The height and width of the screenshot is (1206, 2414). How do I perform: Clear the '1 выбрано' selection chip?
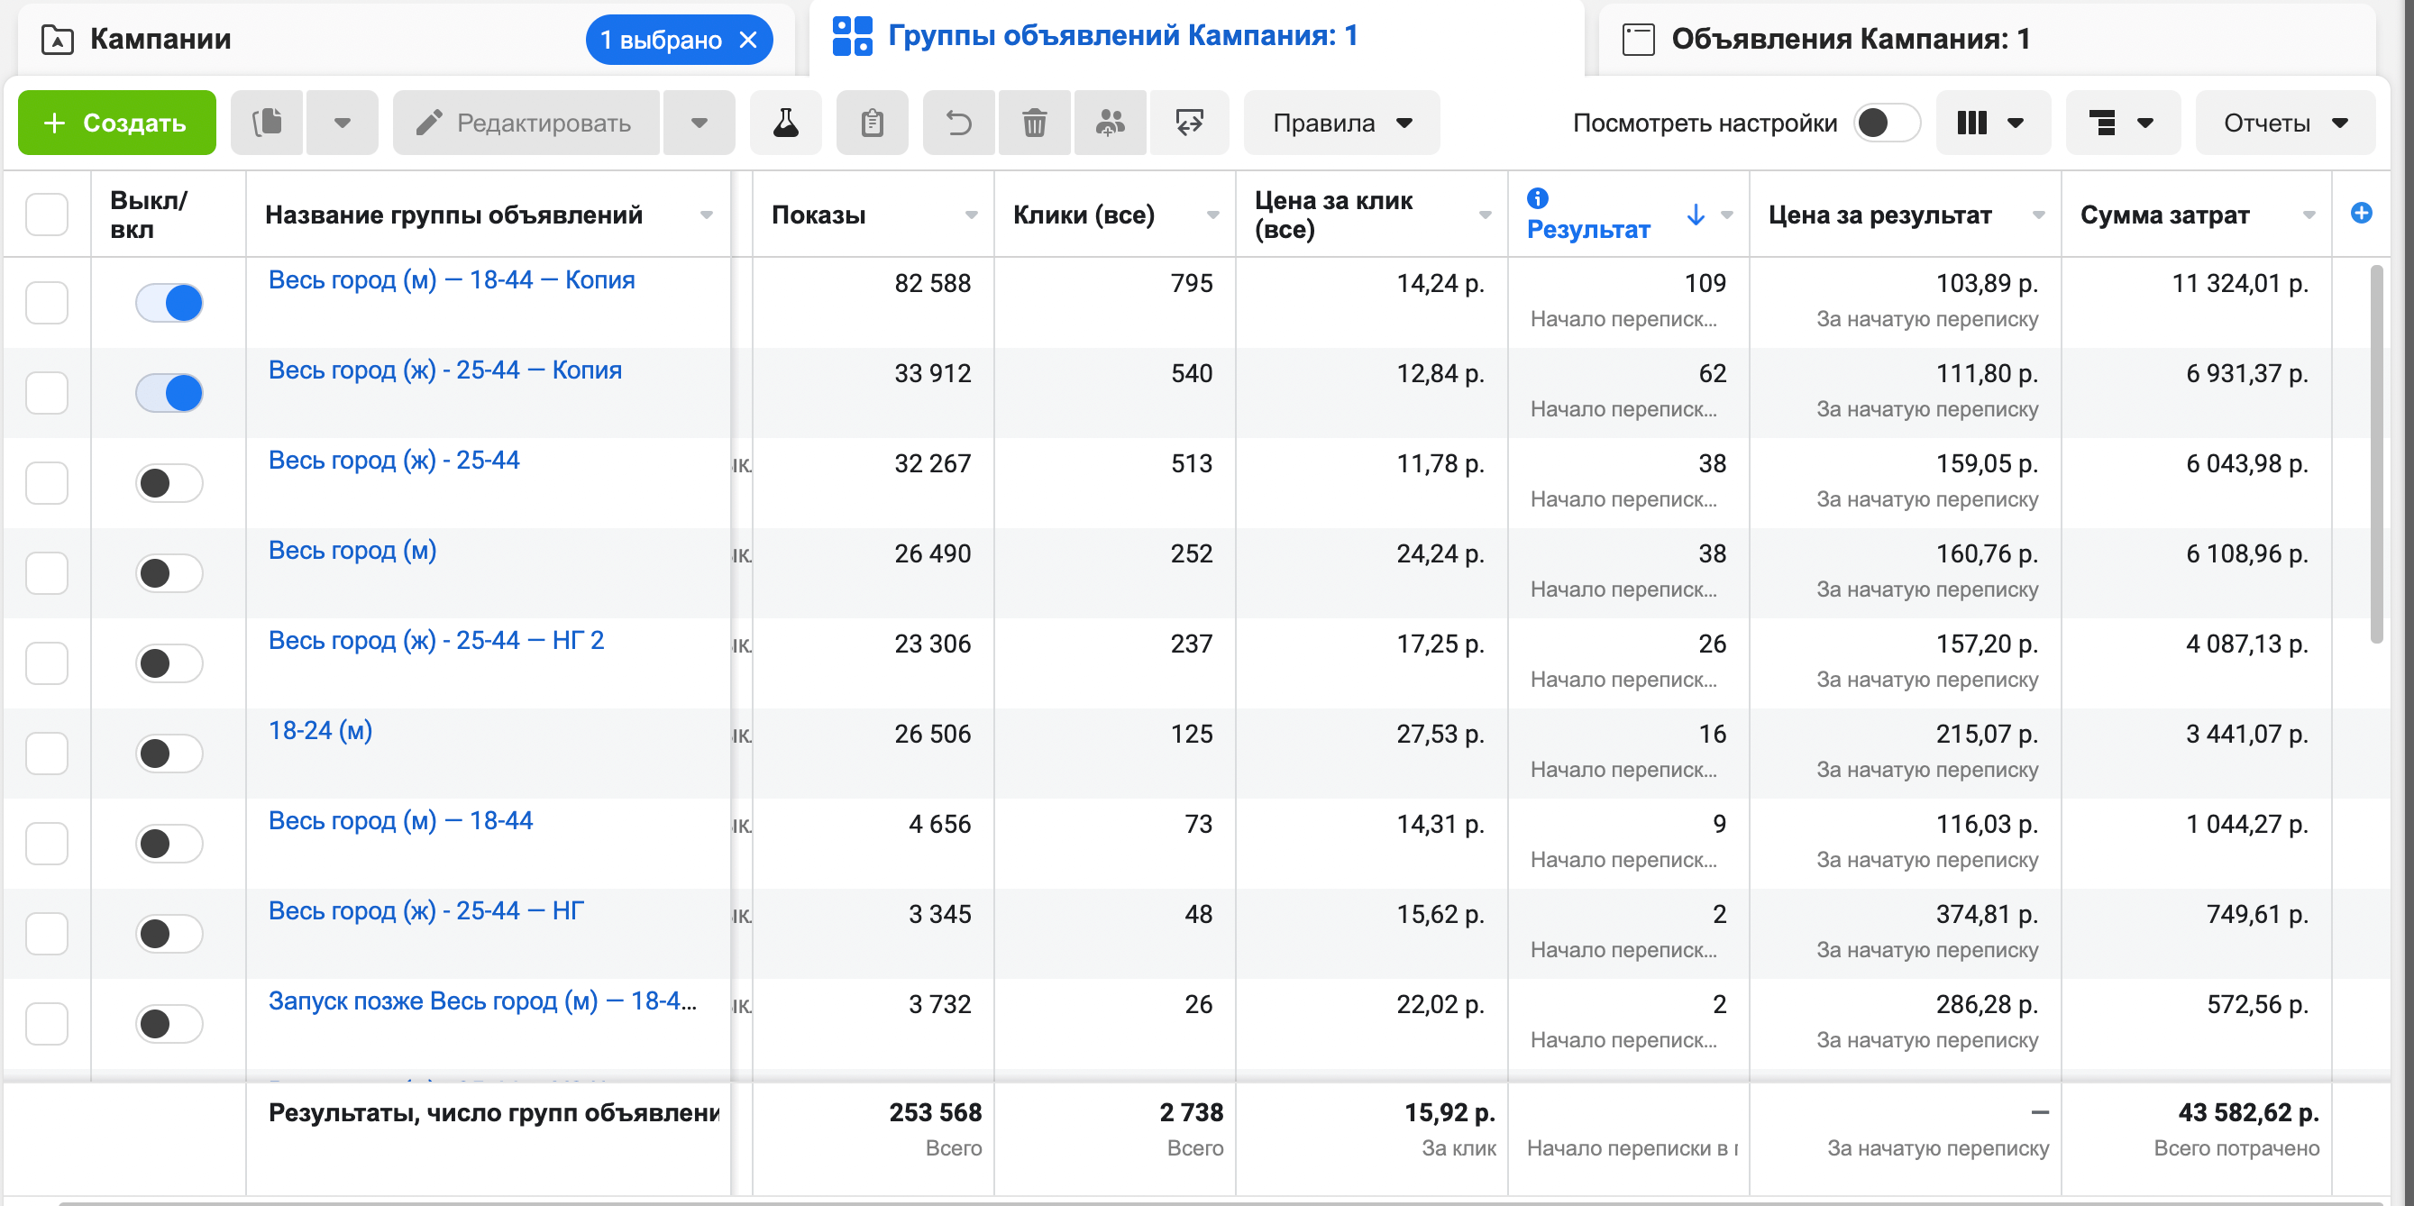click(748, 41)
